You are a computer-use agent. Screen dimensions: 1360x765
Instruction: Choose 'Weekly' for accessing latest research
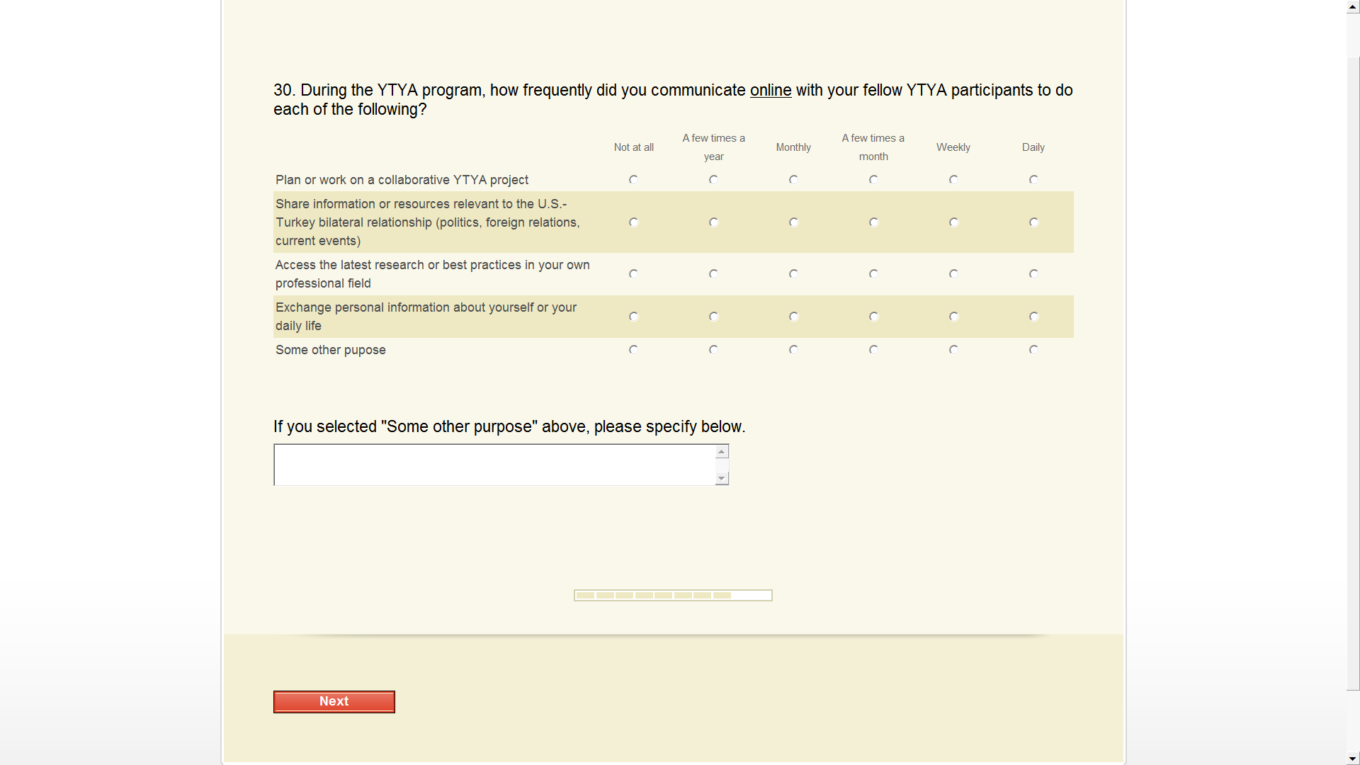click(x=953, y=274)
